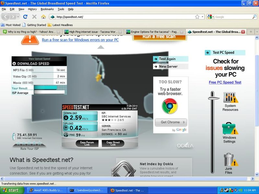Click the taskbar clock showing 11:04 AM

[x=250, y=190]
